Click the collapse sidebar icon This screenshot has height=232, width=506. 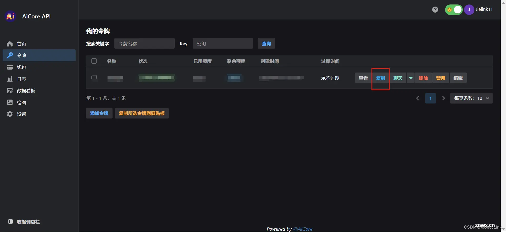point(11,221)
